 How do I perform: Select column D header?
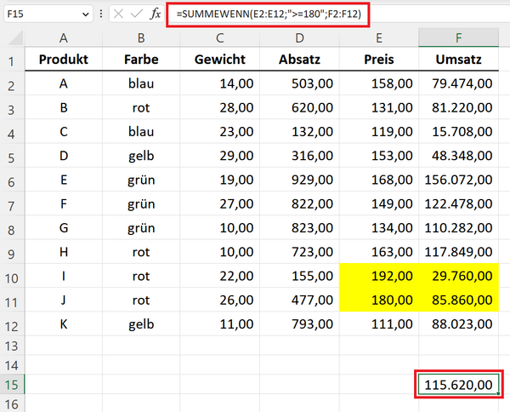(x=299, y=38)
